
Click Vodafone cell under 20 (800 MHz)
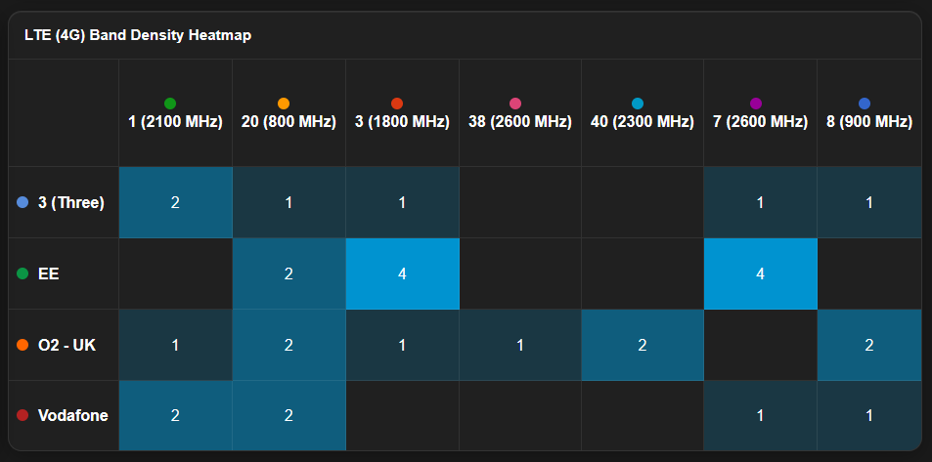coord(288,415)
